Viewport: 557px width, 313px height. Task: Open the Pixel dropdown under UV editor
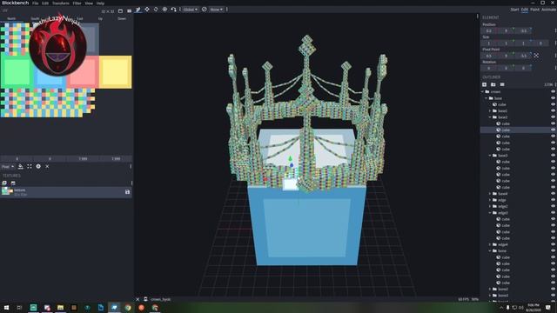tap(8, 166)
